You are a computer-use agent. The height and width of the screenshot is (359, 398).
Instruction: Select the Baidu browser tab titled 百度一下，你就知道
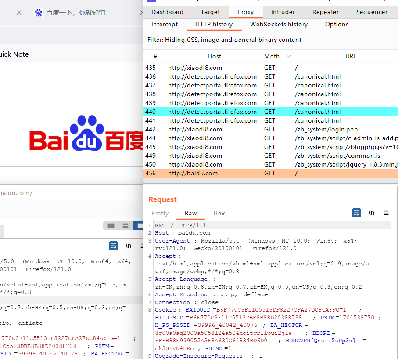point(75,12)
